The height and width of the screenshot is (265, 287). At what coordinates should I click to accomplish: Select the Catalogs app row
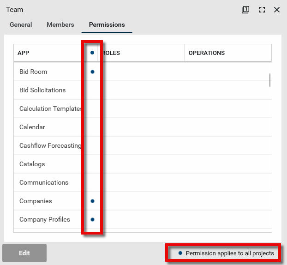(32, 164)
